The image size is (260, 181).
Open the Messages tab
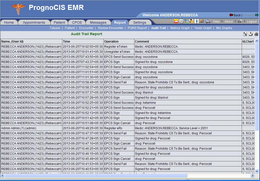click(x=98, y=22)
